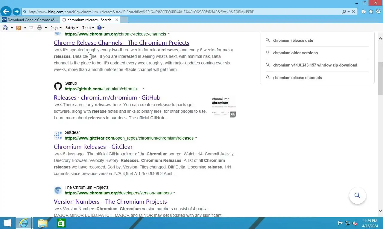
Task: Expand dropdown next to gitclear.com URL
Action: click(x=196, y=138)
